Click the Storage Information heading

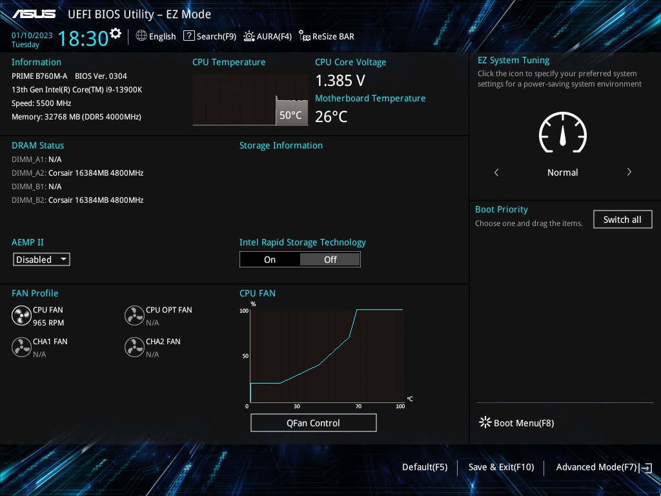click(x=281, y=145)
